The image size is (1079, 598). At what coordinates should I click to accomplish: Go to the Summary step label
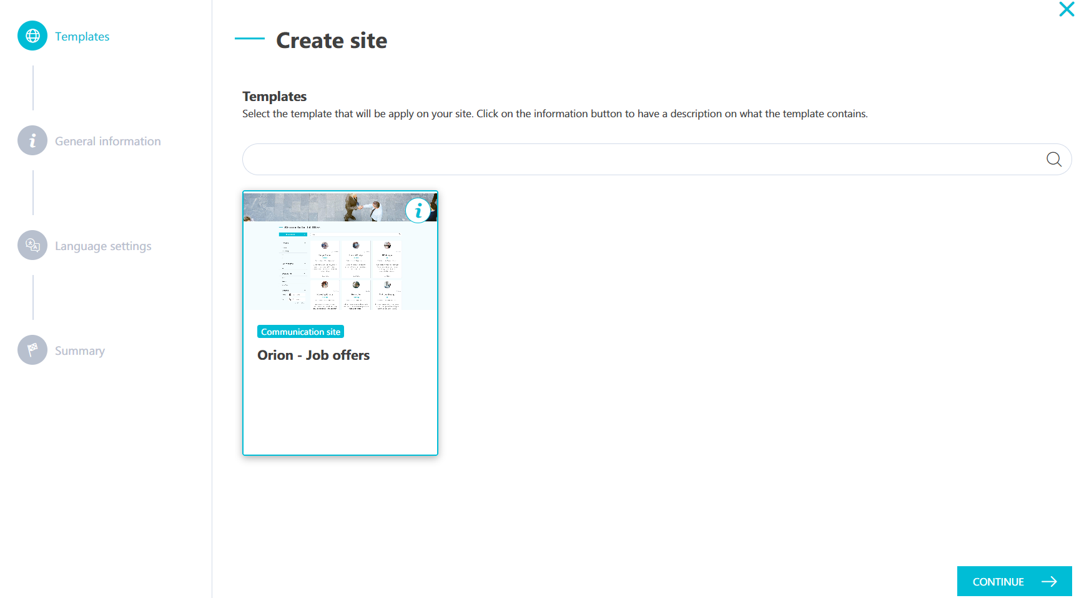pos(80,350)
